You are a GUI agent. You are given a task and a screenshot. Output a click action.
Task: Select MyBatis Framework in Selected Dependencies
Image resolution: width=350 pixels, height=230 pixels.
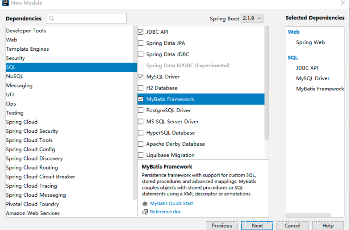point(320,89)
